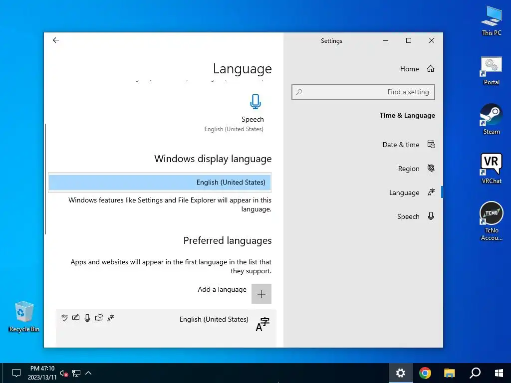The height and width of the screenshot is (383, 511).
Task: Open taskbar search magnifier
Action: 475,373
